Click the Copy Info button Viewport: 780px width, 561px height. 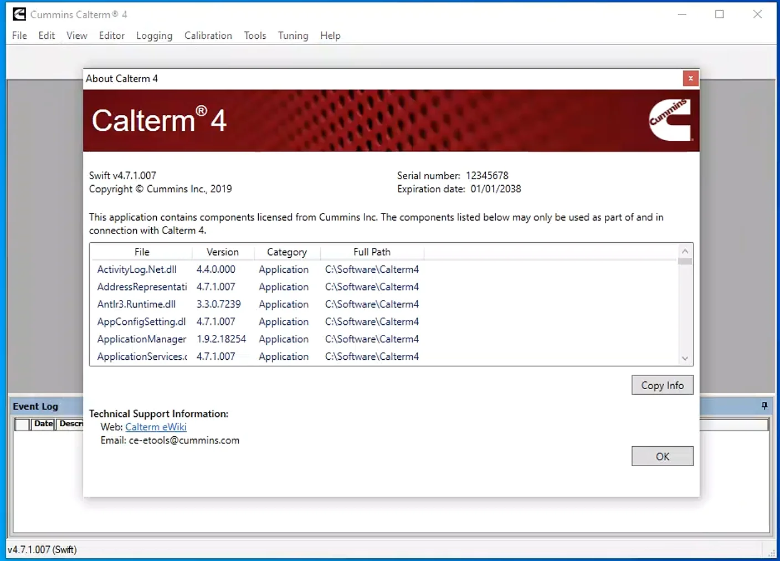[663, 385]
